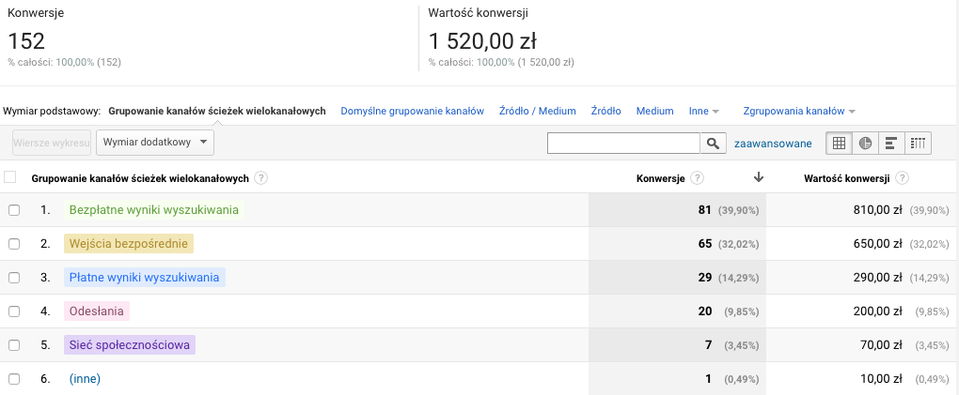Open help icon beside Grupowanie kanałów header
The width and height of the screenshot is (959, 395).
pos(261,178)
